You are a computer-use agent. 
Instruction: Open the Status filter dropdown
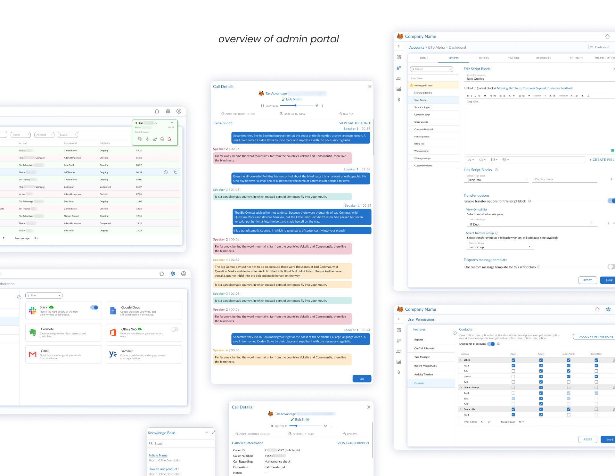69,135
